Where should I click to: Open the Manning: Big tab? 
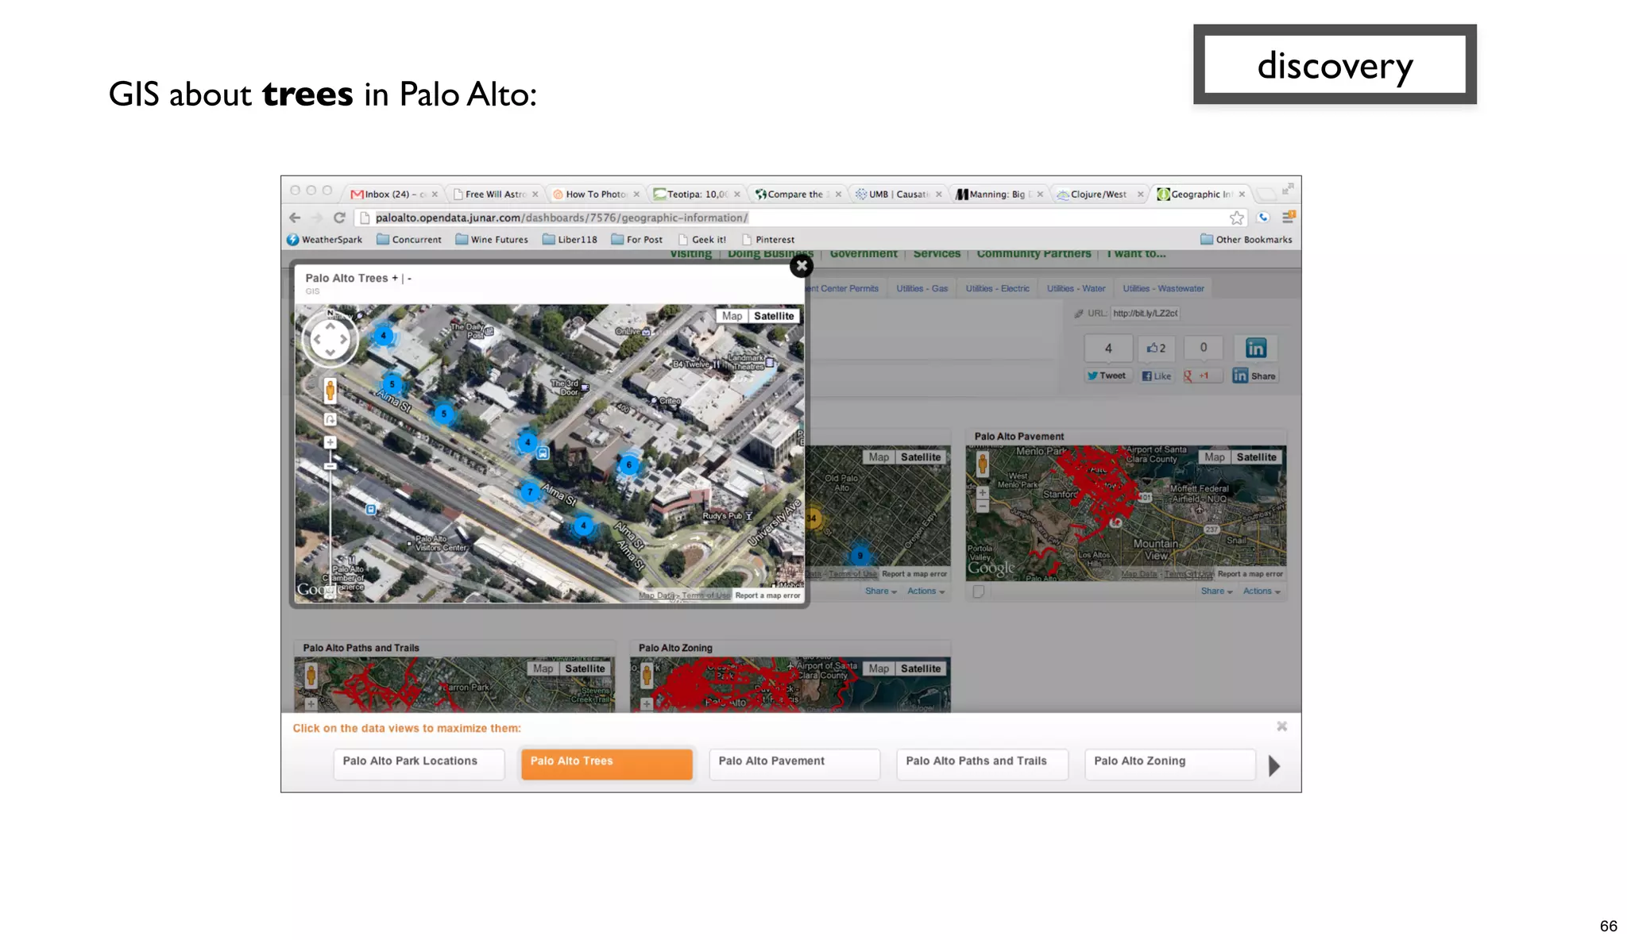(998, 194)
